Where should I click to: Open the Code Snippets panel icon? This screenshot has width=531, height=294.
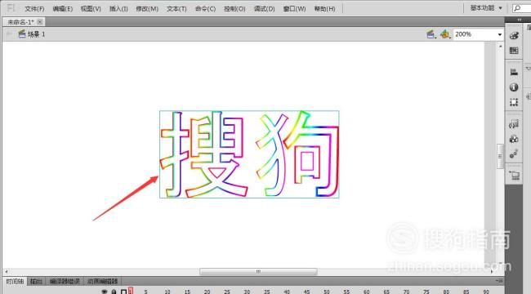click(x=514, y=124)
